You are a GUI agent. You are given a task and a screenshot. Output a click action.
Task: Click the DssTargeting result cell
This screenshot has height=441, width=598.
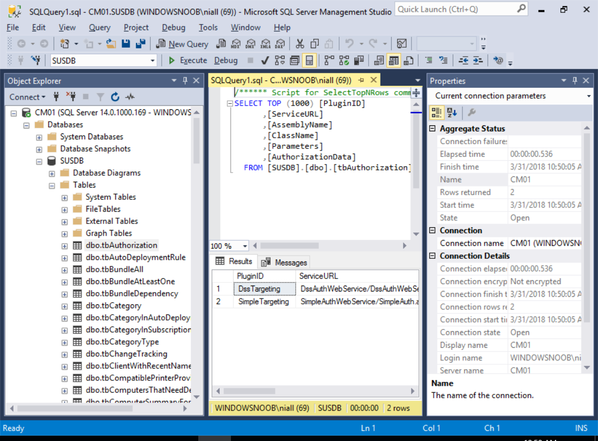[x=265, y=289]
